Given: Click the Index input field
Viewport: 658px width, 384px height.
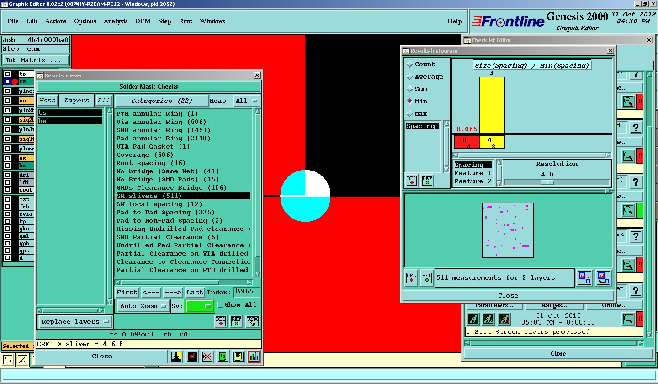Looking at the screenshot, I should click(247, 293).
